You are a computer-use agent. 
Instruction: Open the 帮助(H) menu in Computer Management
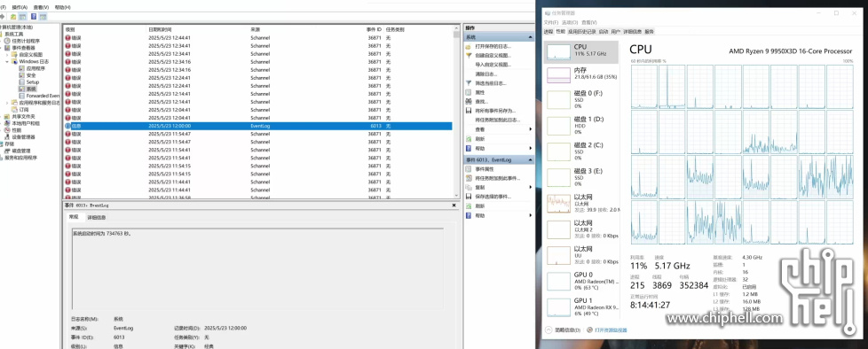point(62,6)
